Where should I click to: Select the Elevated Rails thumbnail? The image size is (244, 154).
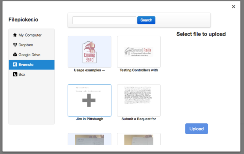coord(139,51)
